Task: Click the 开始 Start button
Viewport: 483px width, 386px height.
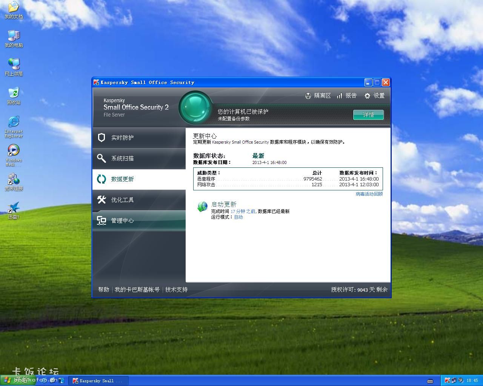Action: click(18, 380)
